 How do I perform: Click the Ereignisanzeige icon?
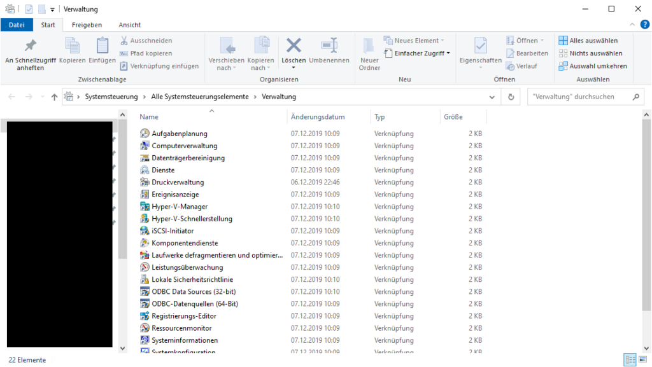pyautogui.click(x=145, y=194)
